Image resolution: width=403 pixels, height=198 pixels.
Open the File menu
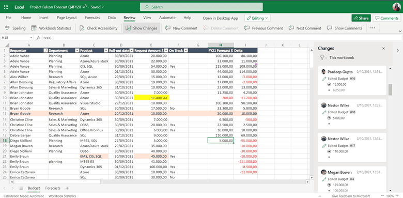pos(8,18)
